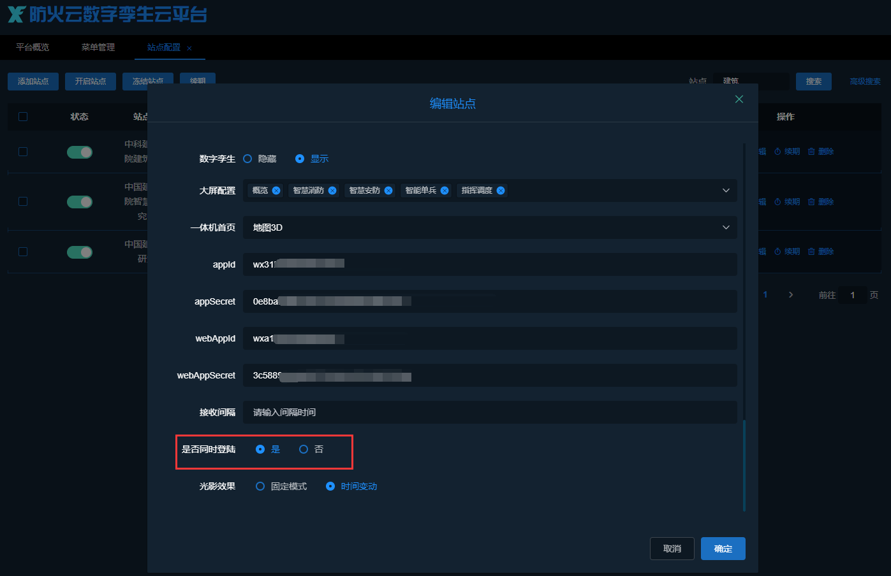Click the 接收间隔 input field
Screen dimensions: 891x576
490,412
